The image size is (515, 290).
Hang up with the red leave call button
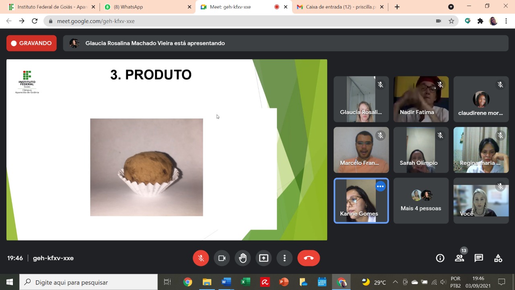[309, 258]
